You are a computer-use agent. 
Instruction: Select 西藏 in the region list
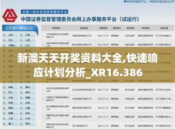[28, 98]
